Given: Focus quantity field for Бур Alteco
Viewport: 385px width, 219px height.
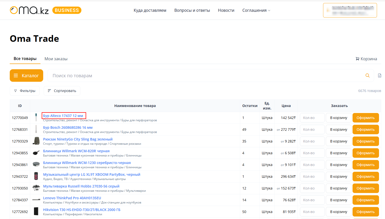Looking at the screenshot, I should (x=312, y=118).
